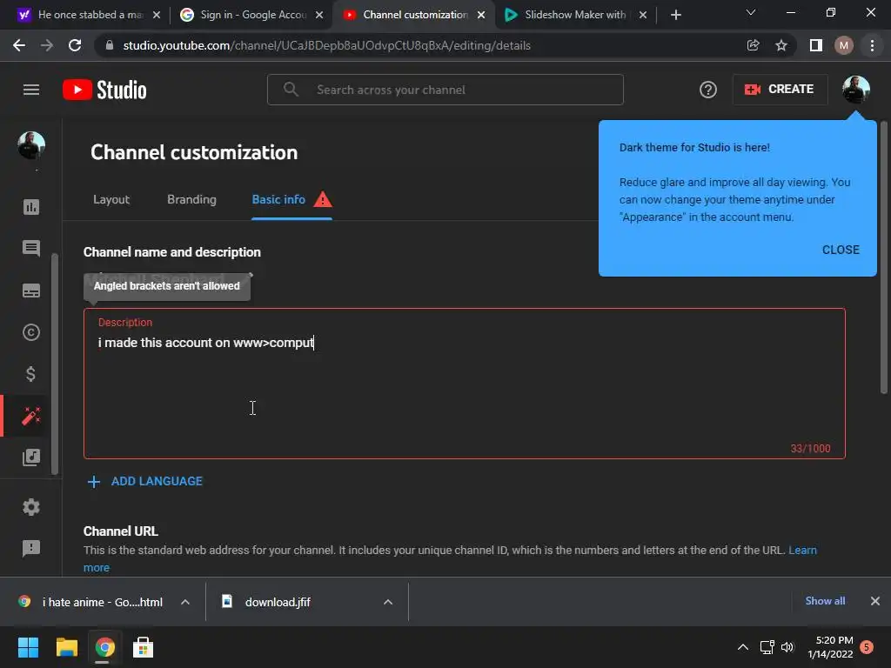The width and height of the screenshot is (891, 668).
Task: Click the 33/1000 character counter
Action: (810, 449)
